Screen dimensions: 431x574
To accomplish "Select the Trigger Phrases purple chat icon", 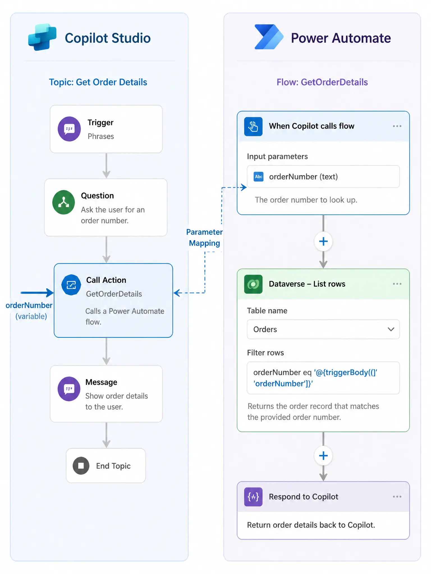I will click(x=69, y=129).
